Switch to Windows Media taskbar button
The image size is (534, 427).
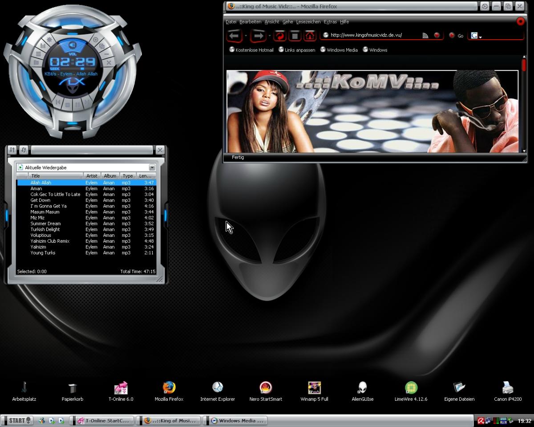(x=236, y=420)
